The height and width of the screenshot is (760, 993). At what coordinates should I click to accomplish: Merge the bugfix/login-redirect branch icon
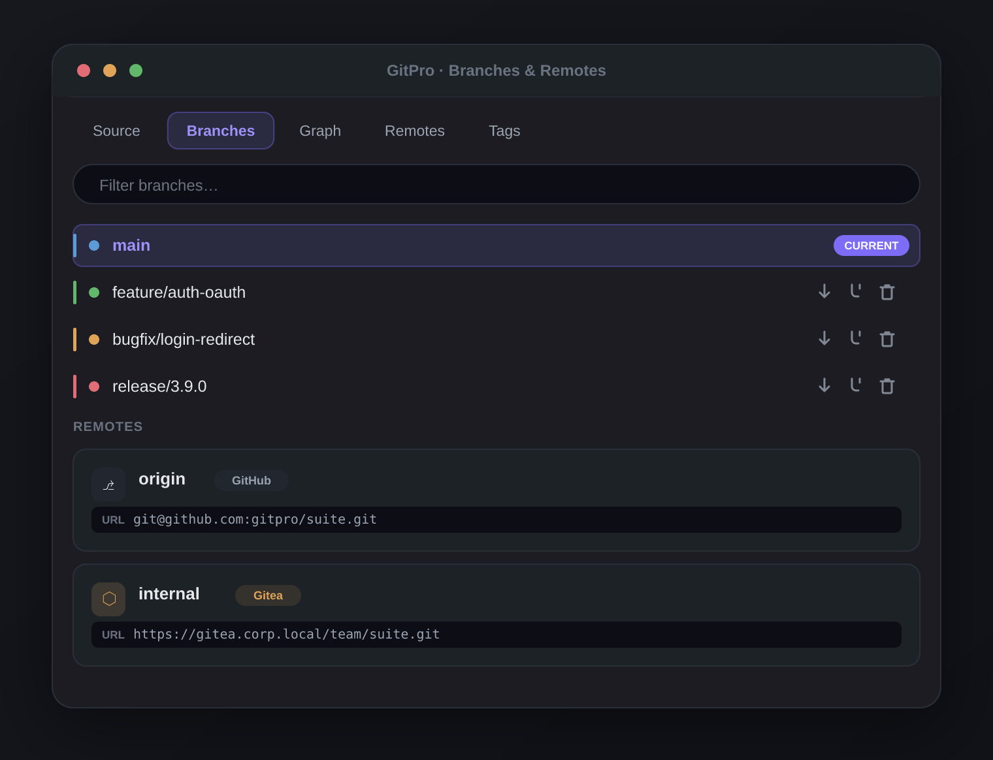coord(856,339)
